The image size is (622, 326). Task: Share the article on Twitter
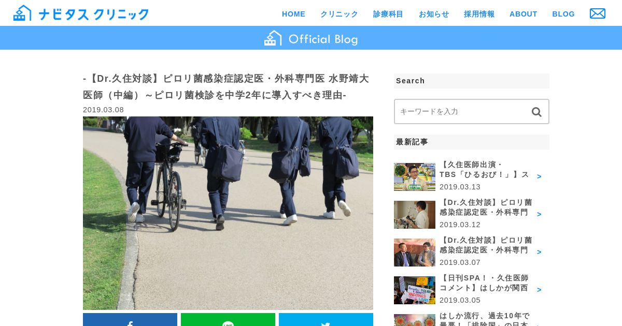[326, 320]
